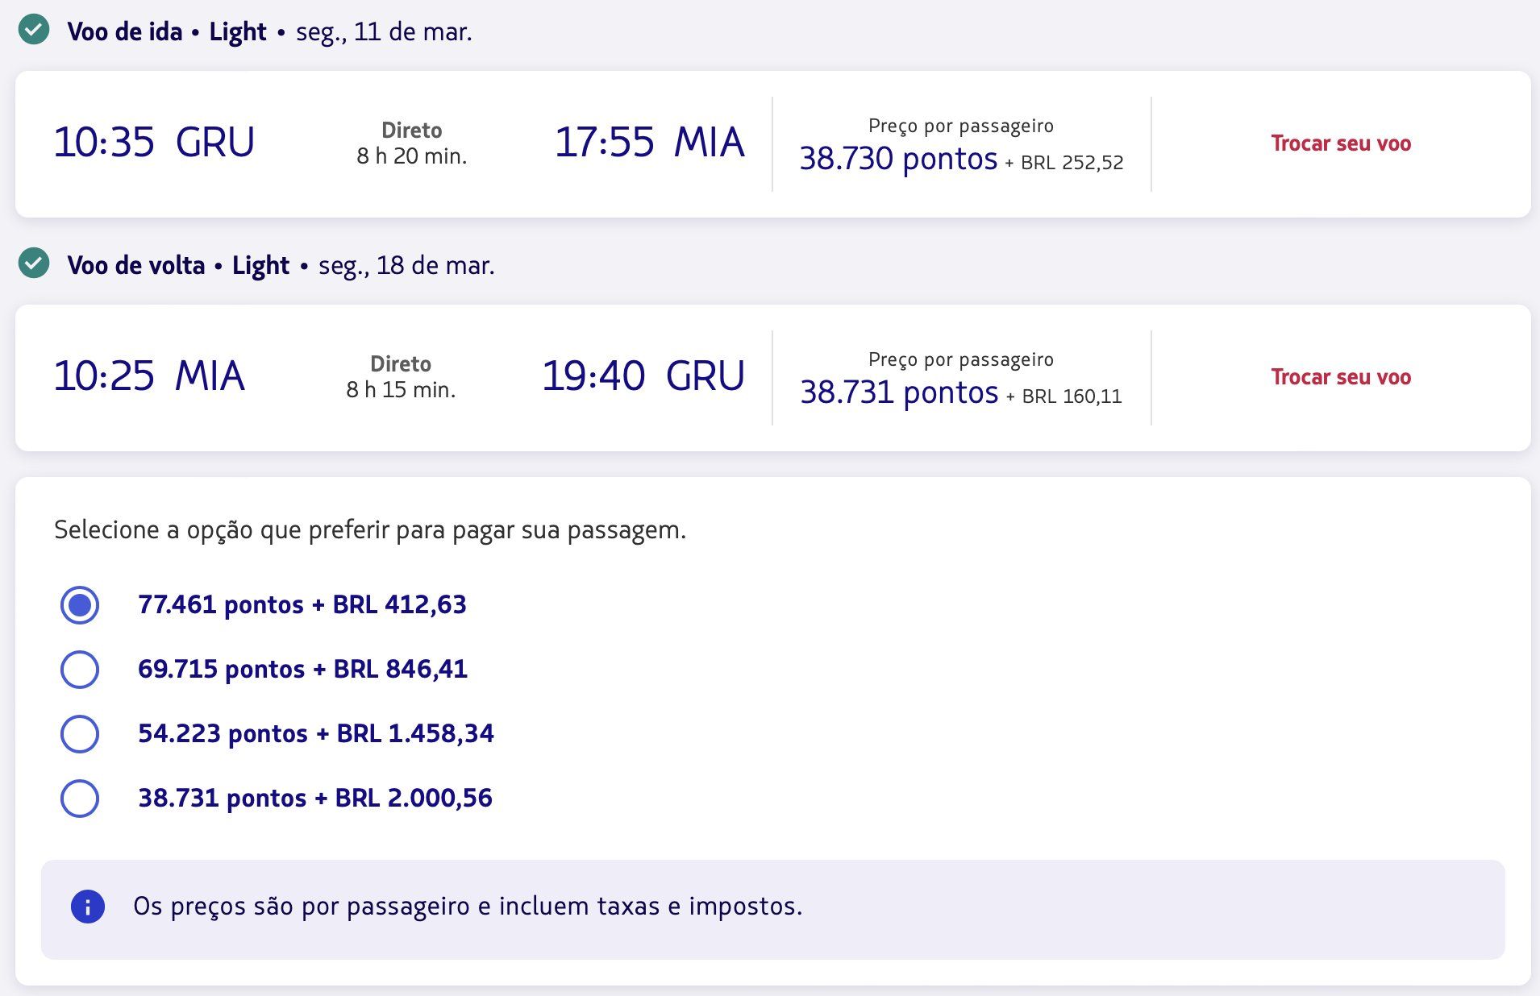This screenshot has height=996, width=1540.
Task: Click the 17:55 MIA arrival time
Action: (649, 143)
